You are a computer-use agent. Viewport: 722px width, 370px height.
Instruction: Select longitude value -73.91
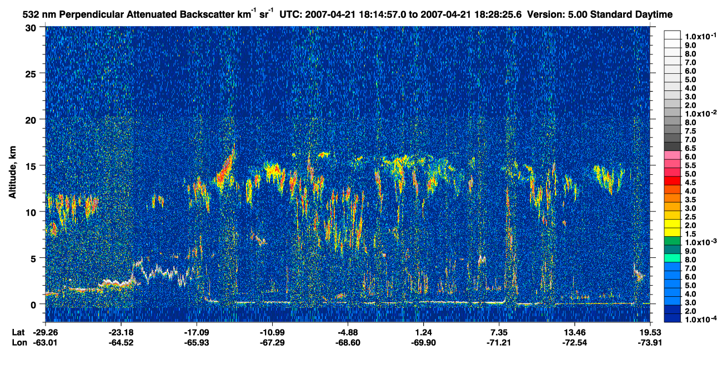coord(650,342)
